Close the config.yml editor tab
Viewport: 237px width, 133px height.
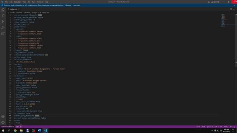(19, 9)
